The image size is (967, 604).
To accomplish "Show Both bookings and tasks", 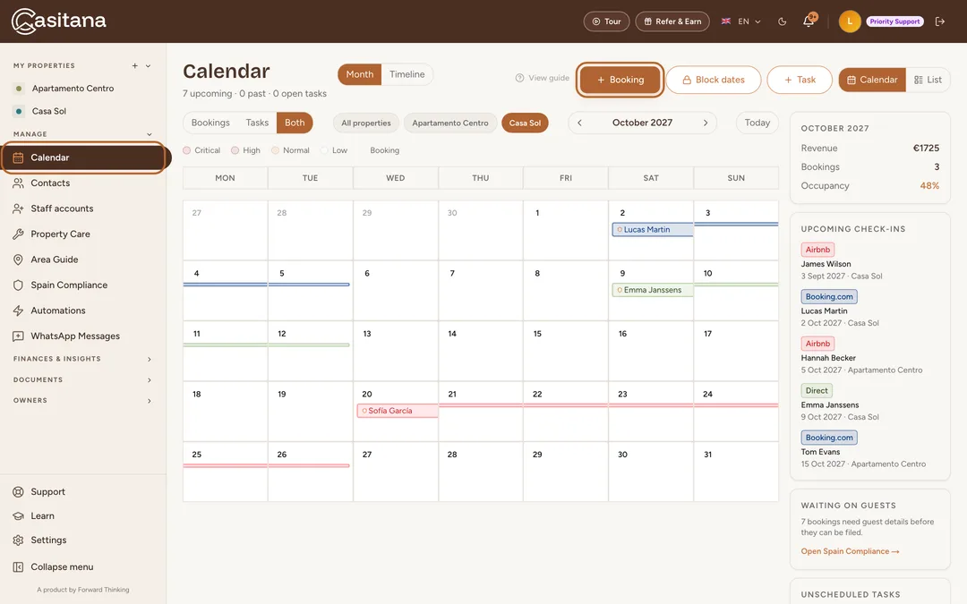I will (x=295, y=123).
